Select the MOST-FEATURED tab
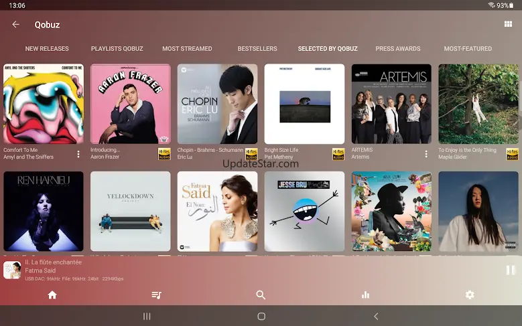Image resolution: width=522 pixels, height=326 pixels. 468,49
